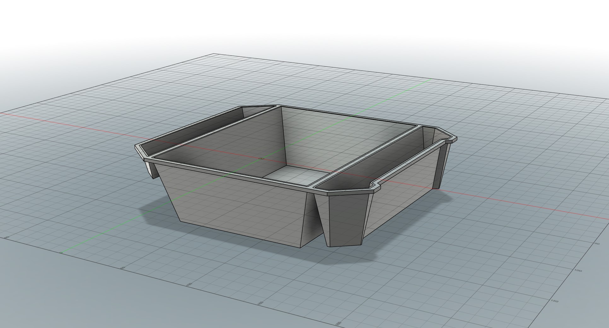Viewport: 609px width, 328px height.
Task: Click the "200" grid ruler label
Action: 339,323
